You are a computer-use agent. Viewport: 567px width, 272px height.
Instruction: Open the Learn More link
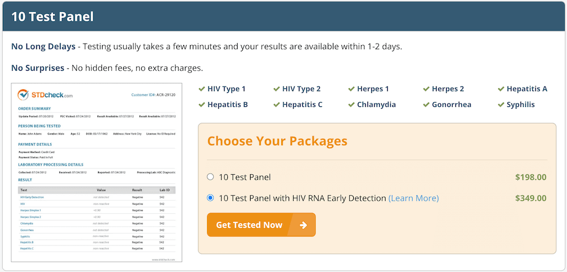413,198
